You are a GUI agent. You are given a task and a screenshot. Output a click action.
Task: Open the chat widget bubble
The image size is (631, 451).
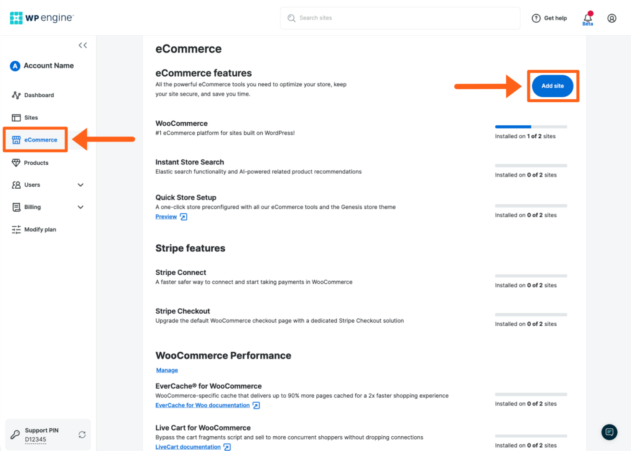609,432
